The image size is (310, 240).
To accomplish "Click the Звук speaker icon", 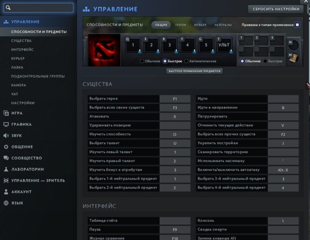I will pos(6,136).
